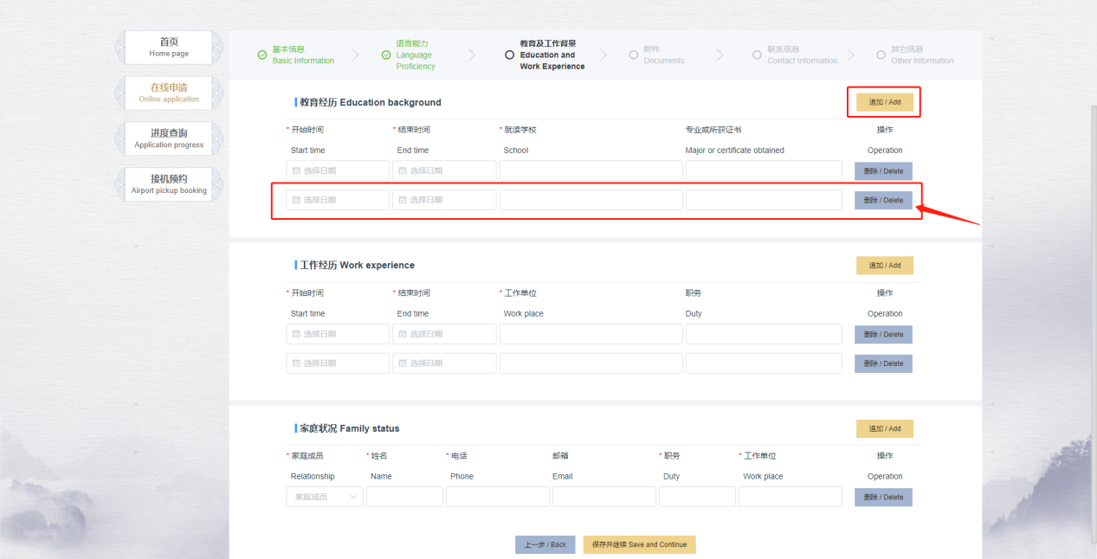The image size is (1097, 559).
Task: Select the Documents step circle indicator
Action: 634,55
